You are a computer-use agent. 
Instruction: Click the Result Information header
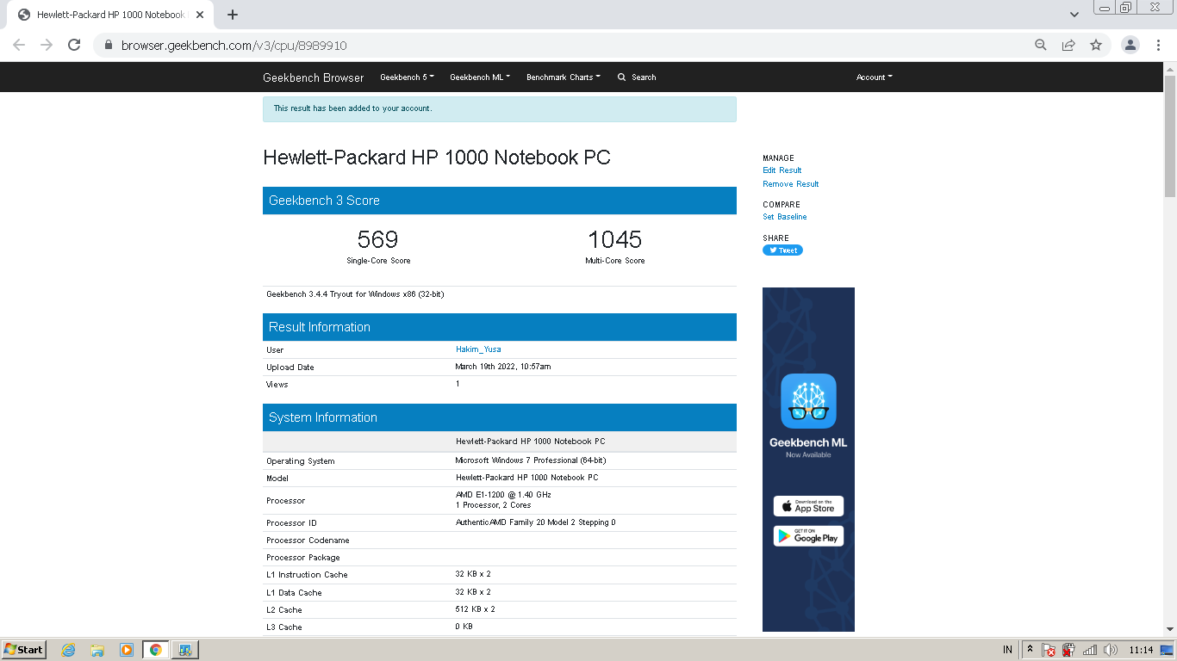500,327
